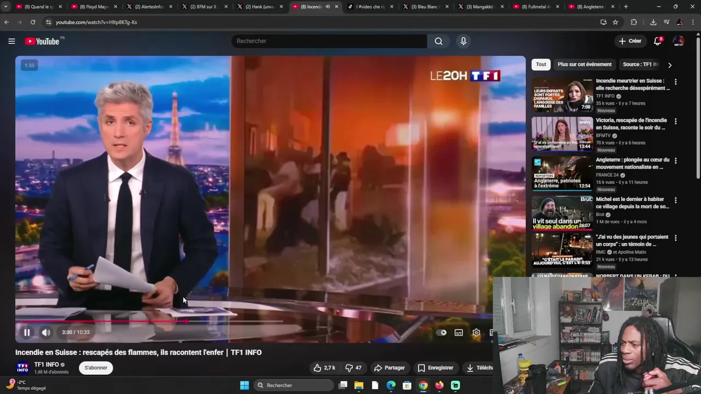
Task: Select the Plus sur cet événement chip
Action: 584,65
